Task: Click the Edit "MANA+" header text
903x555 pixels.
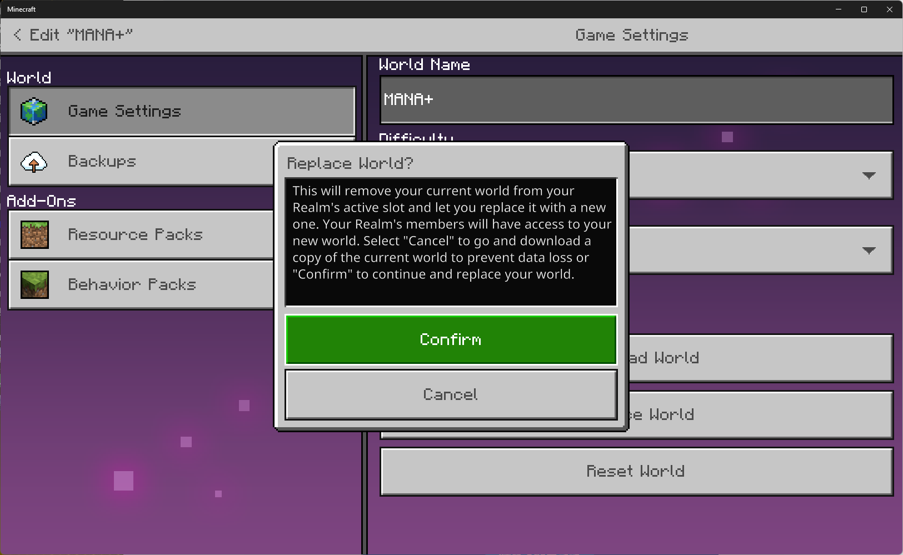Action: pos(81,35)
